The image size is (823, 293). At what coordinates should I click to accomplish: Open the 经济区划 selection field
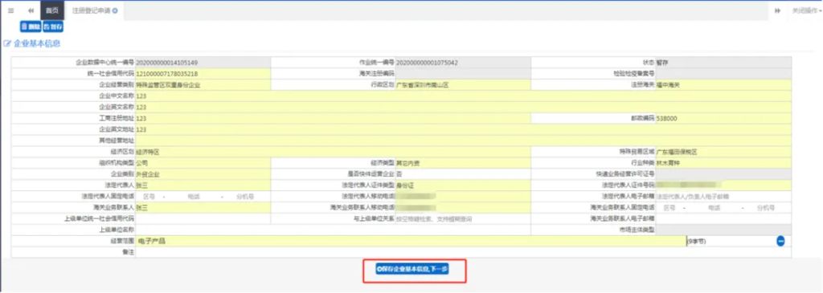(x=334, y=152)
